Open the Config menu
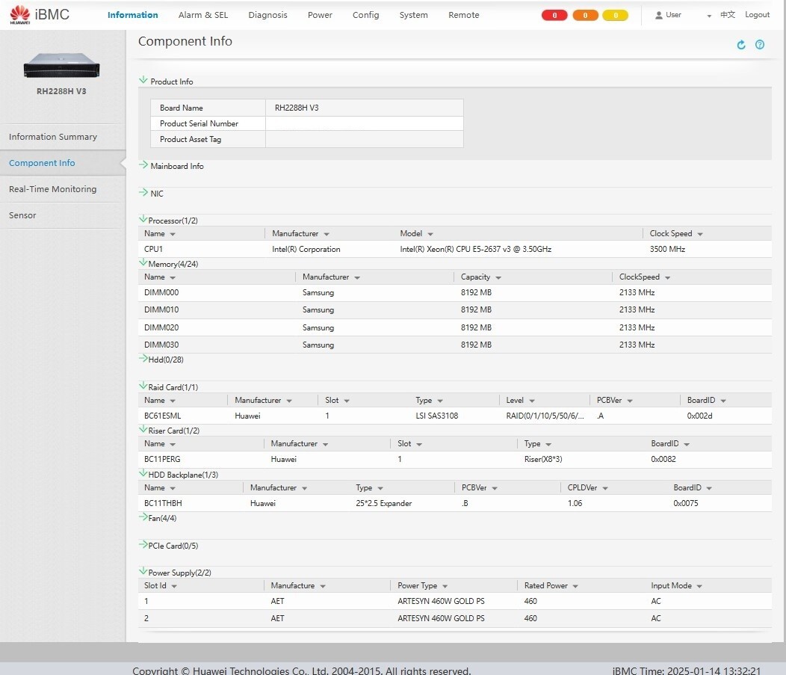This screenshot has height=675, width=786. (x=365, y=15)
